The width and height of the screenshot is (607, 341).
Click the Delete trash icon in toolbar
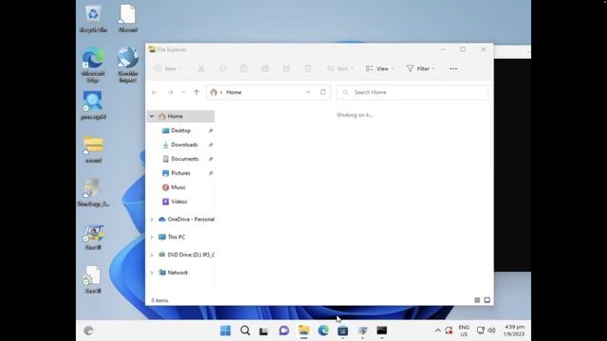[x=307, y=69]
